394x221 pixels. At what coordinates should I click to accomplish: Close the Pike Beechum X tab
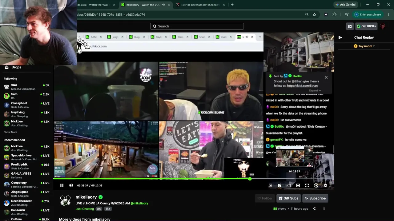click(x=224, y=5)
